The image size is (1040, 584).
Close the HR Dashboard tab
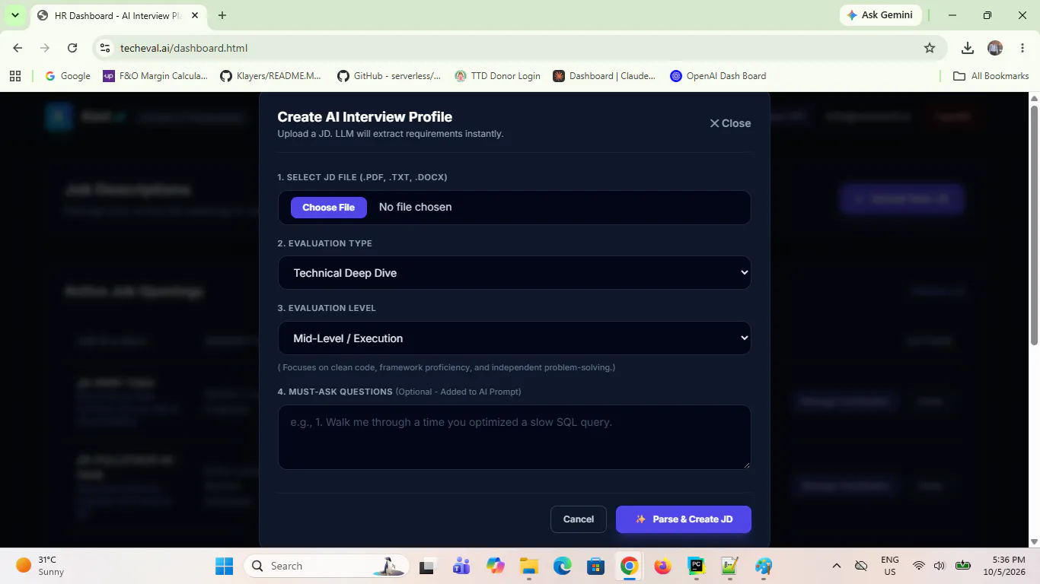194,15
